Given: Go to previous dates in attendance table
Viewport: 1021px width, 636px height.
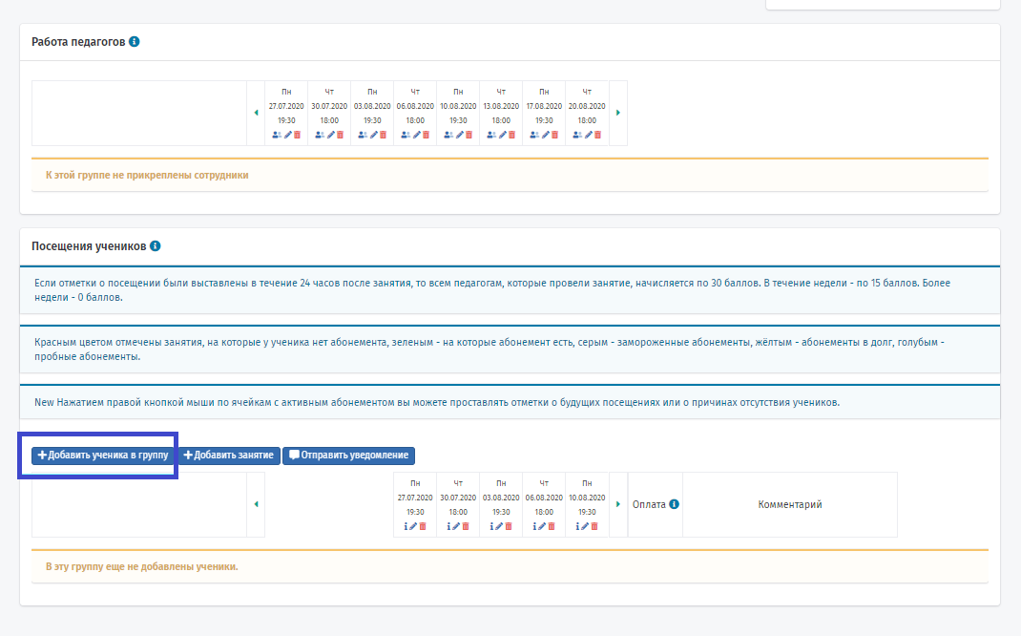Looking at the screenshot, I should click(x=256, y=504).
